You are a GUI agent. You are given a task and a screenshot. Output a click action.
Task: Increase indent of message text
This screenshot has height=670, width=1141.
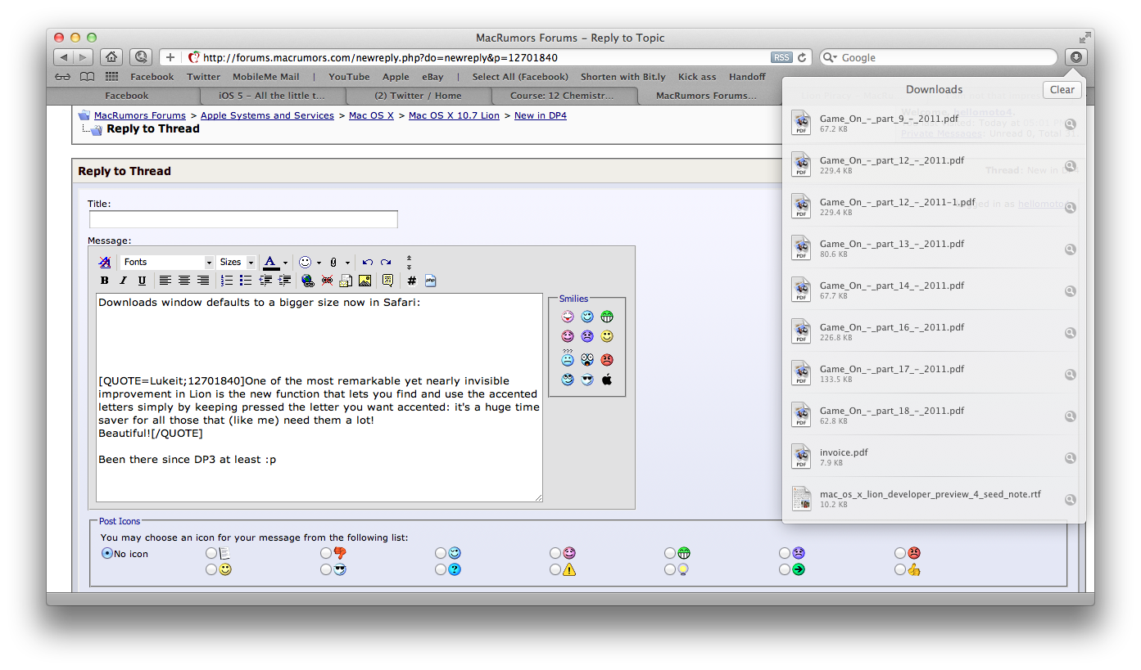pyautogui.click(x=284, y=281)
